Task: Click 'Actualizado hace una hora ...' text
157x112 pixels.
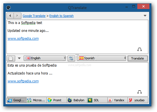Action: [30, 73]
